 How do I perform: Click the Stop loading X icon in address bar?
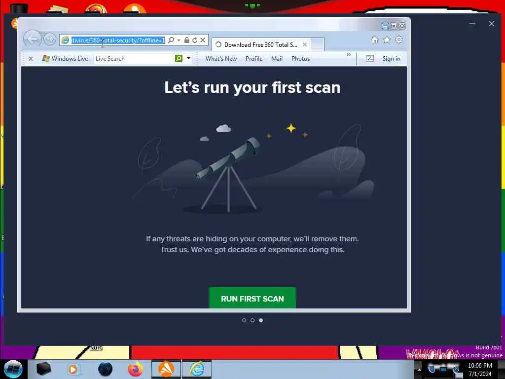point(203,40)
